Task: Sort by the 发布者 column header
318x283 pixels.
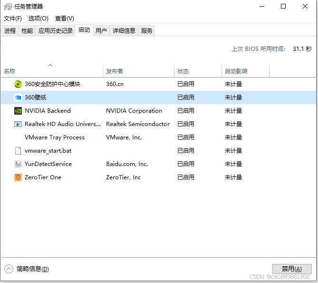Action: tap(138, 70)
